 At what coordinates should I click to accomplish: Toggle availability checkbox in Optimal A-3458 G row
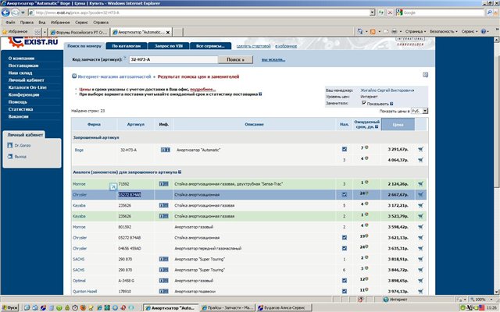[x=345, y=281]
